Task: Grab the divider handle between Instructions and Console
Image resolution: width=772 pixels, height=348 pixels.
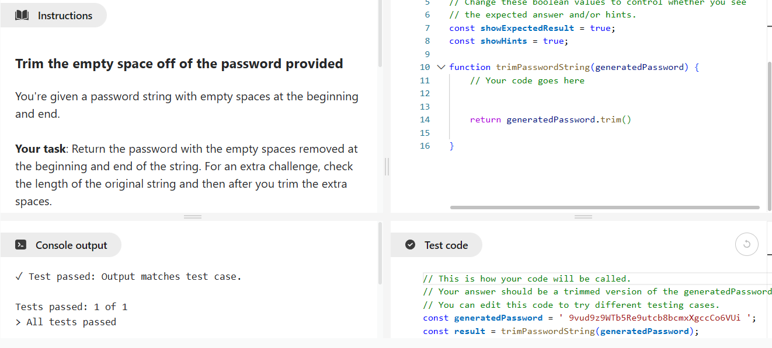Action: pos(192,217)
